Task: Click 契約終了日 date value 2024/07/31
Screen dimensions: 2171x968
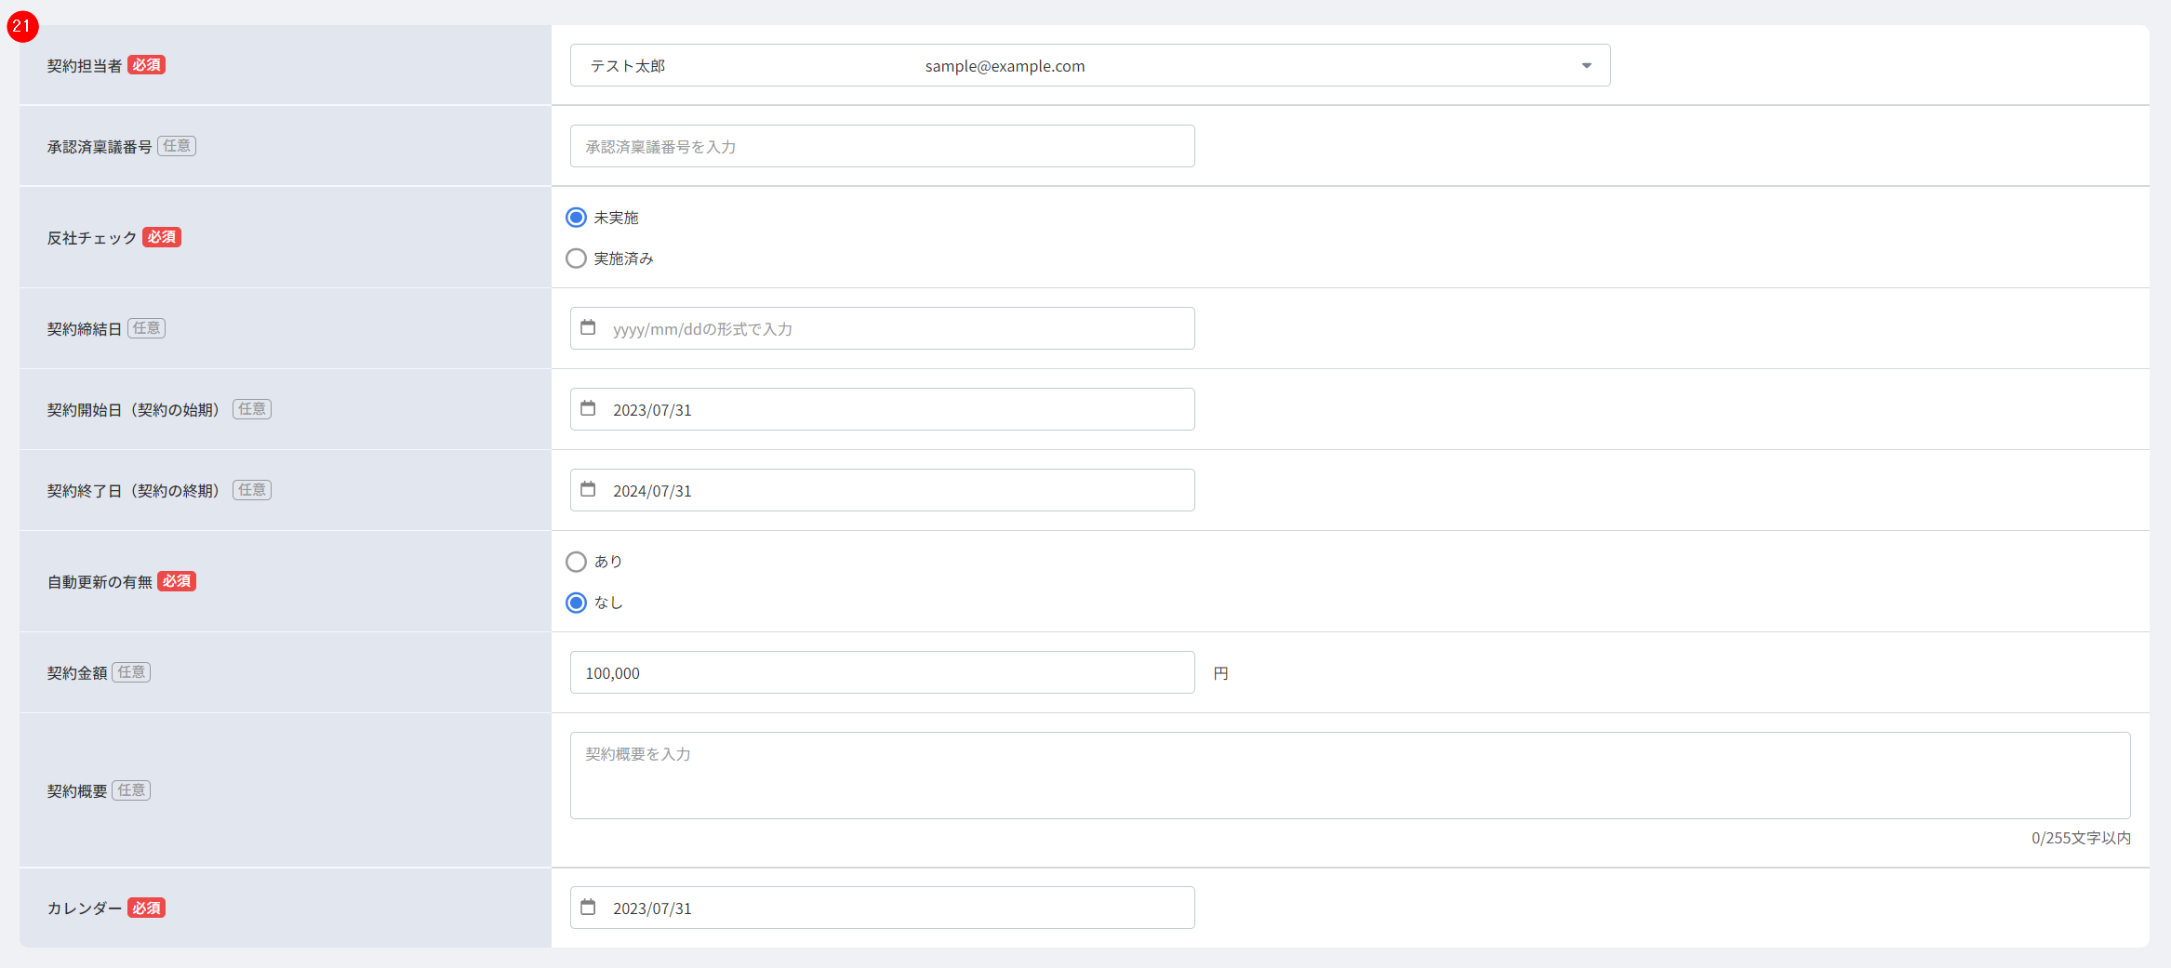Action: point(652,491)
